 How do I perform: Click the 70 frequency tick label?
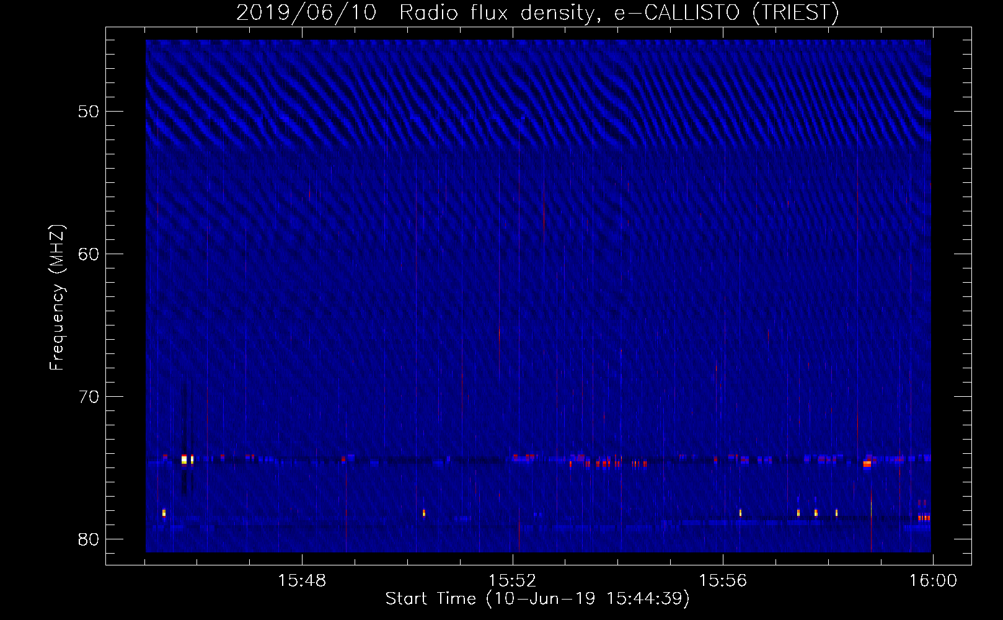(89, 397)
